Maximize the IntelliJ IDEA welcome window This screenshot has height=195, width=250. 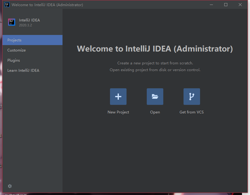click(x=226, y=5)
